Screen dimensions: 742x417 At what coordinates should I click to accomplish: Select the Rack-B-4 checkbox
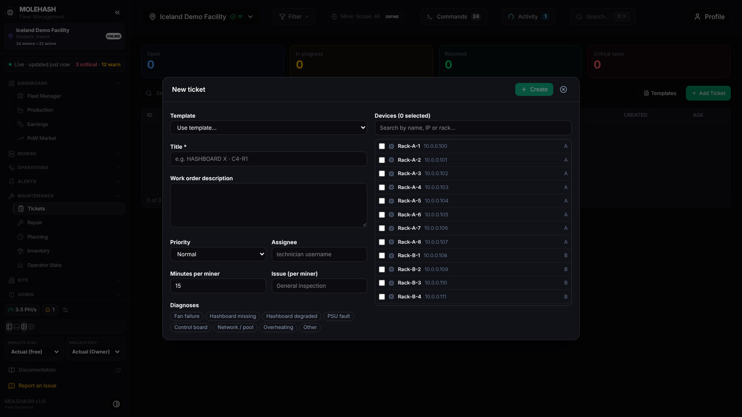382,297
